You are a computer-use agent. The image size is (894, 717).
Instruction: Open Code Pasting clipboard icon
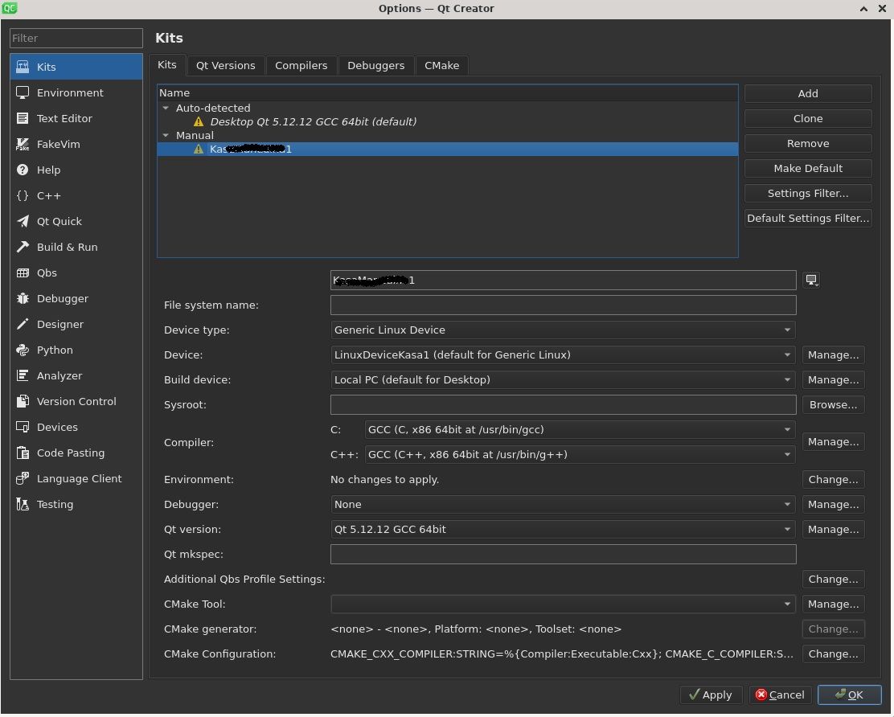pos(23,453)
